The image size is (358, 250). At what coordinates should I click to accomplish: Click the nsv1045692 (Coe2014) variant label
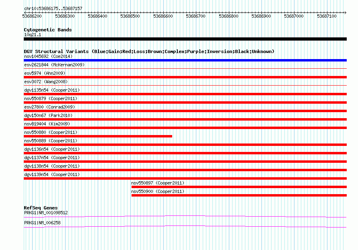pyautogui.click(x=48, y=56)
